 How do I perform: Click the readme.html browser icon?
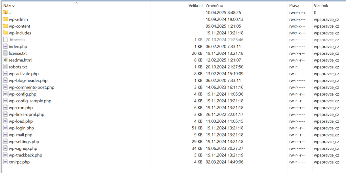(5, 60)
